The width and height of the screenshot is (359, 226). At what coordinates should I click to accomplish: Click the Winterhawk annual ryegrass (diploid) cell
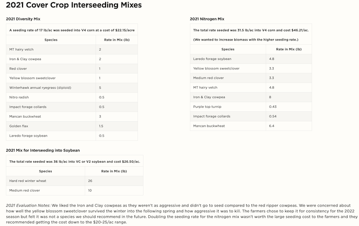(x=36, y=87)
